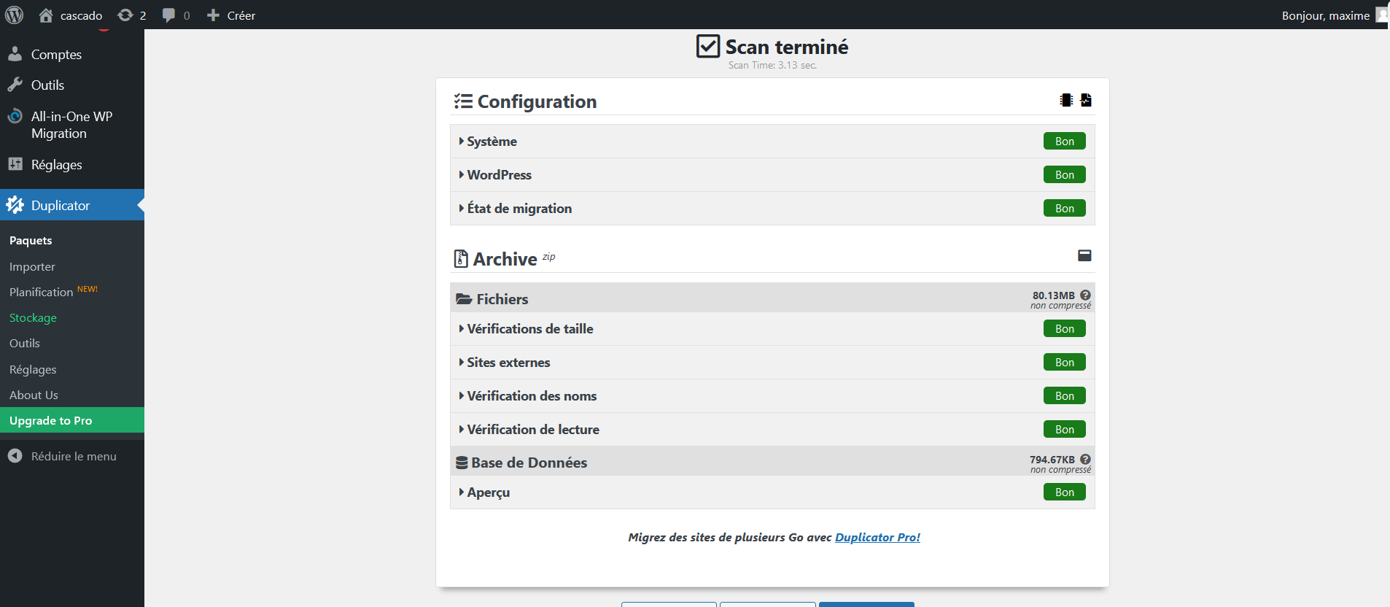Click the Bon badge for Vérification des noms
Image resolution: width=1390 pixels, height=607 pixels.
click(1065, 396)
